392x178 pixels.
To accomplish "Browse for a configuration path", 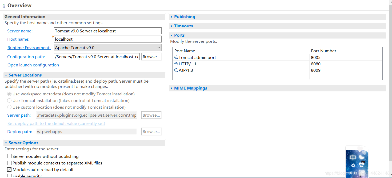I will [151, 56].
